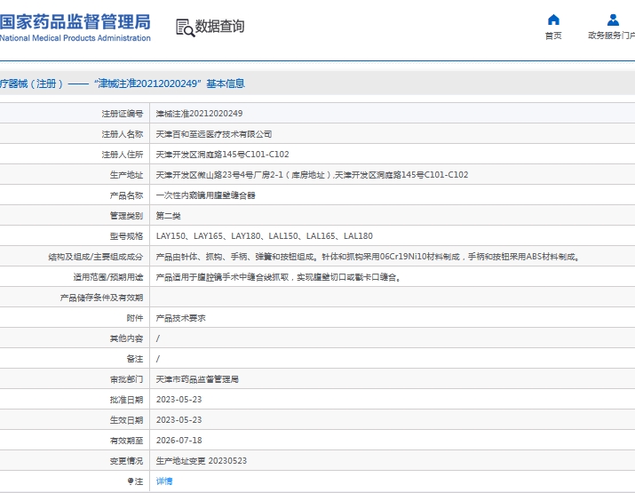Click the 审批部门 row label
The width and height of the screenshot is (635, 493).
tap(126, 379)
